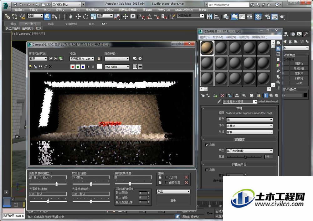Image resolution: width=313 pixels, height=221 pixels.
Task: Toggle the lock beside 几何体 reuse
Action: (x=160, y=177)
